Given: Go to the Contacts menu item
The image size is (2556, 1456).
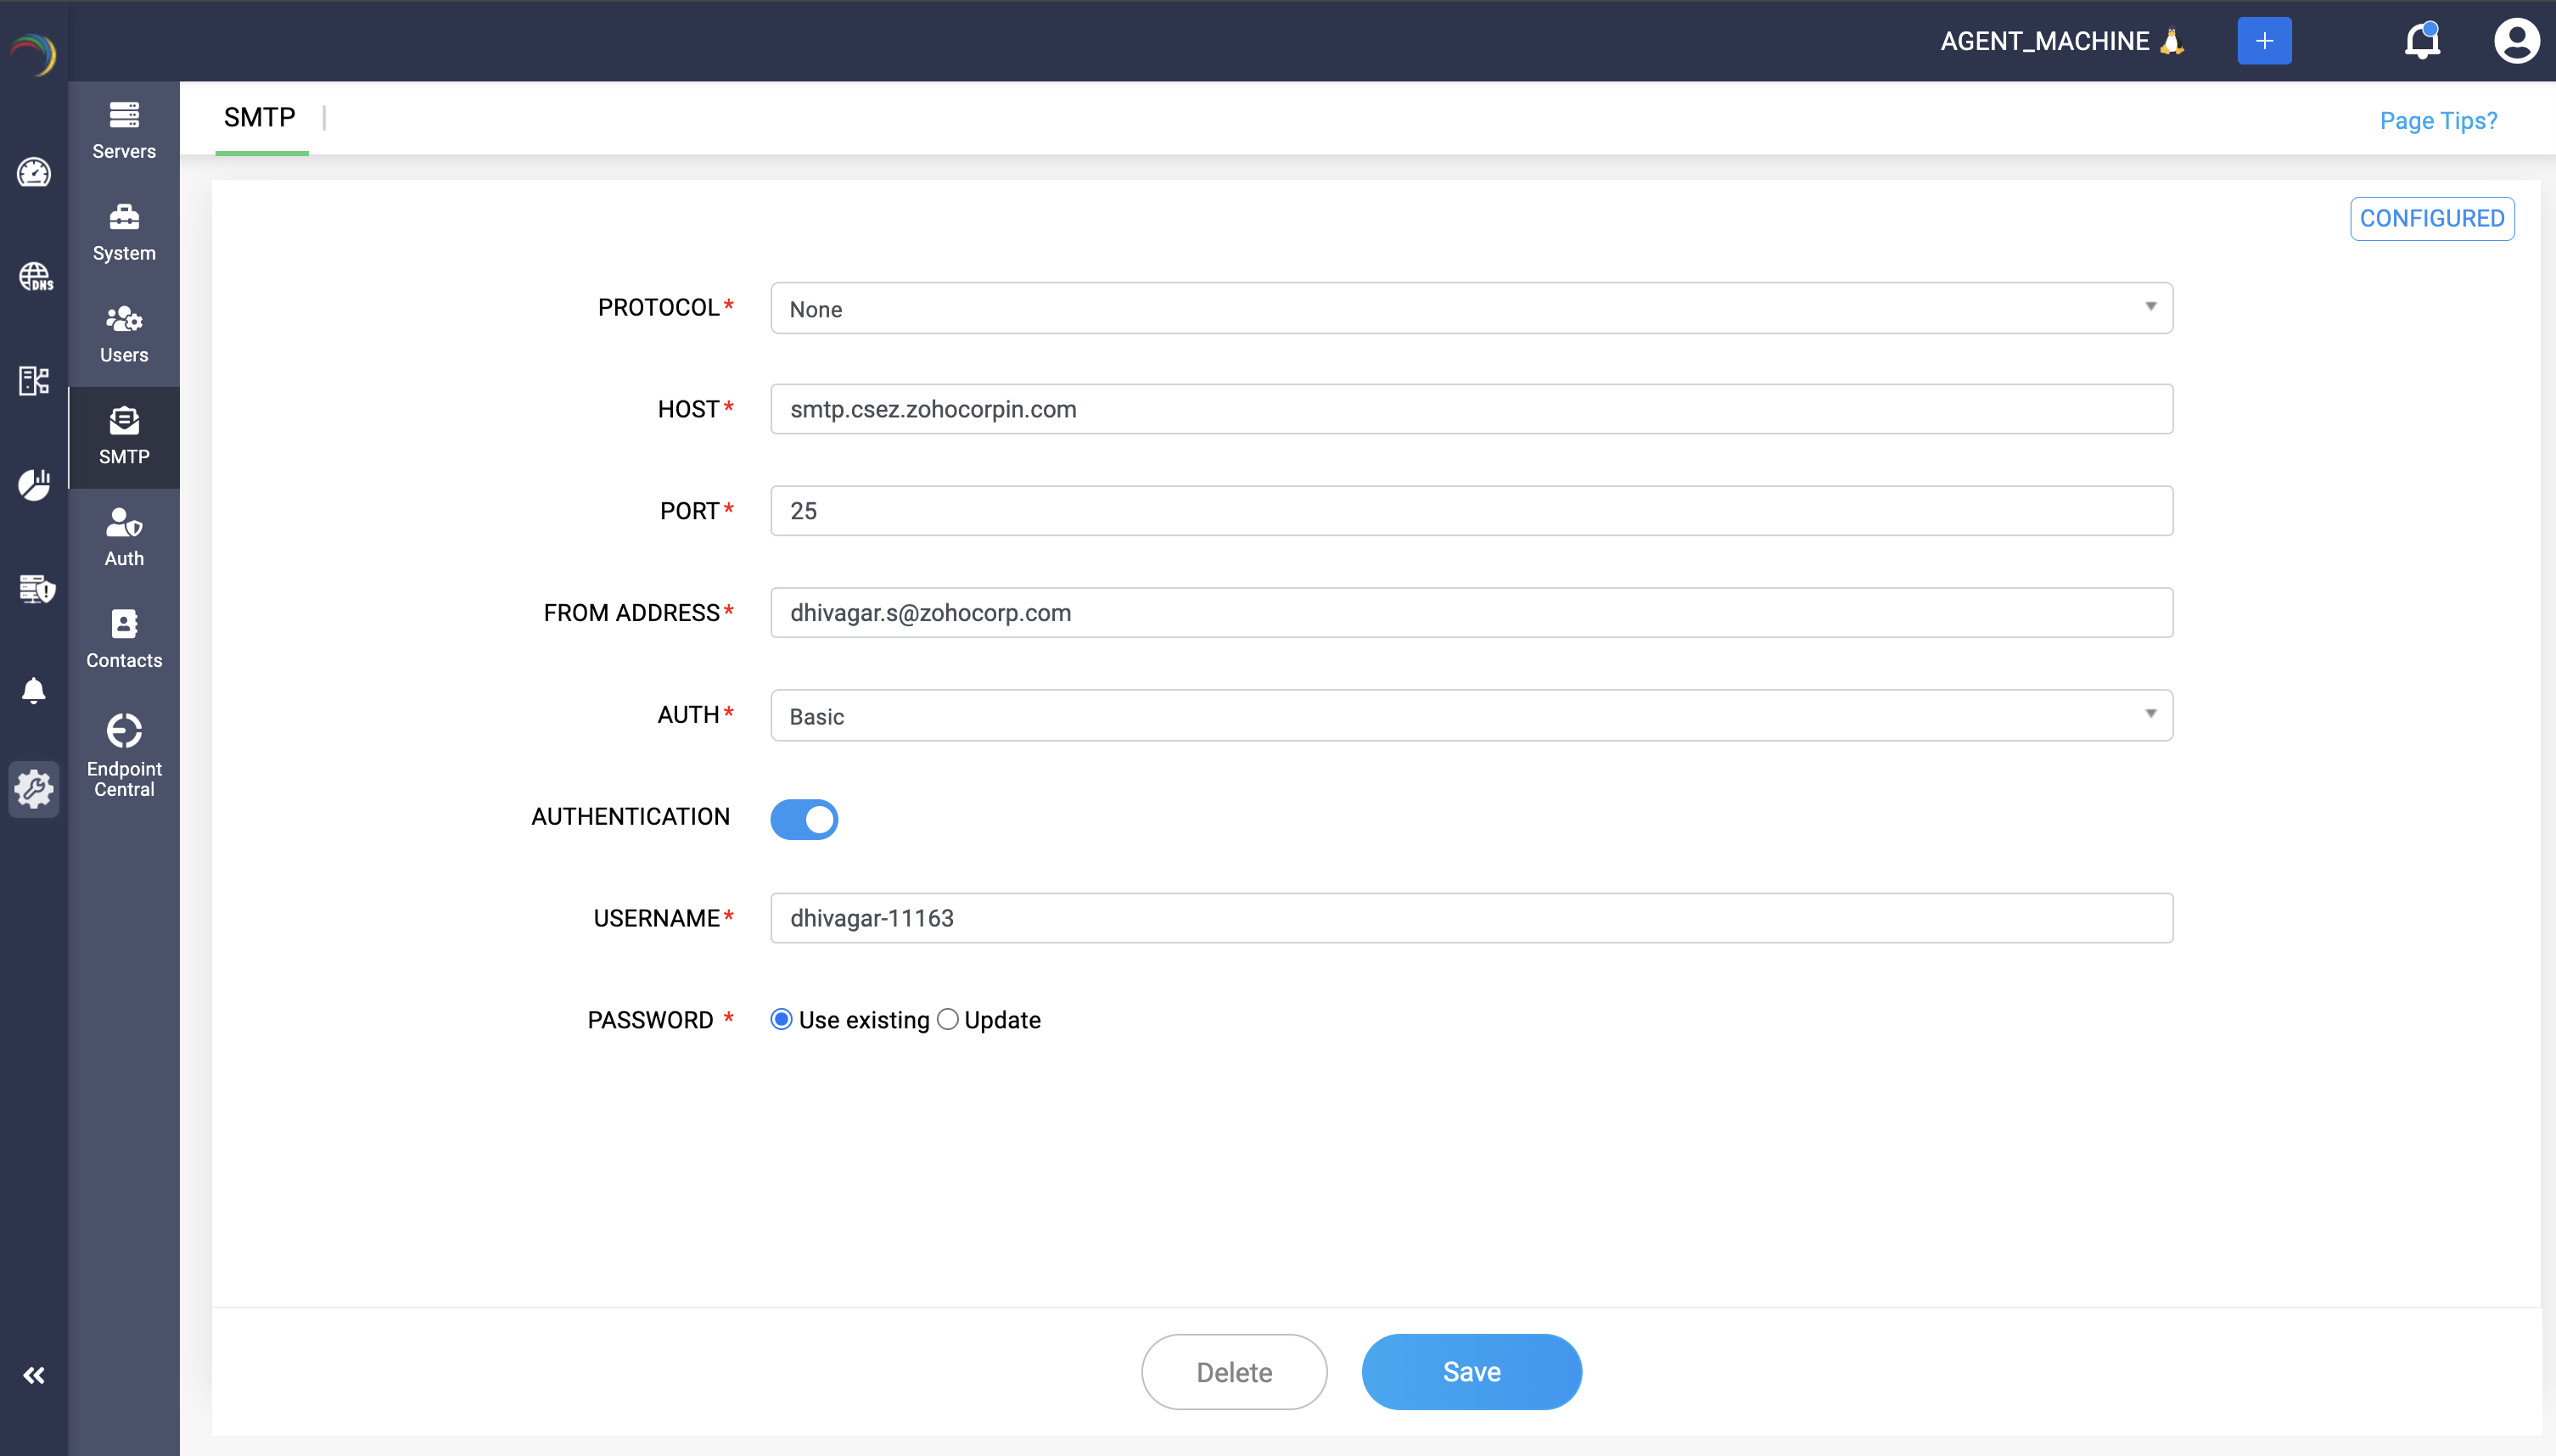Looking at the screenshot, I should [x=124, y=639].
